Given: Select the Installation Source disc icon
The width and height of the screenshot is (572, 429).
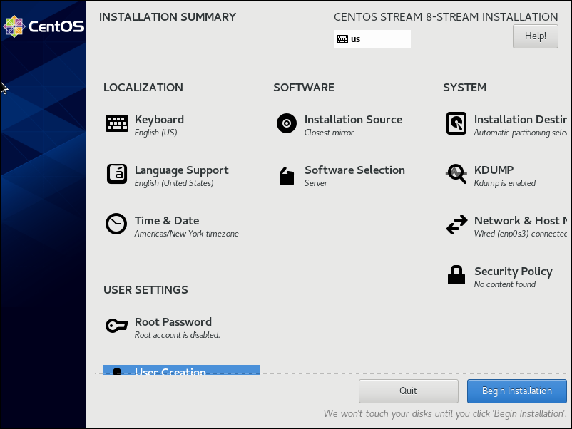Looking at the screenshot, I should coord(286,124).
